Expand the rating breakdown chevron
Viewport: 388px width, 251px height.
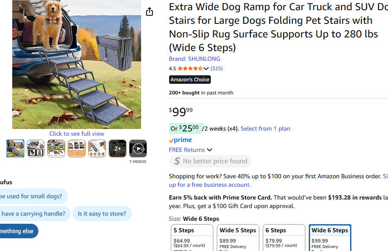pos(206,69)
